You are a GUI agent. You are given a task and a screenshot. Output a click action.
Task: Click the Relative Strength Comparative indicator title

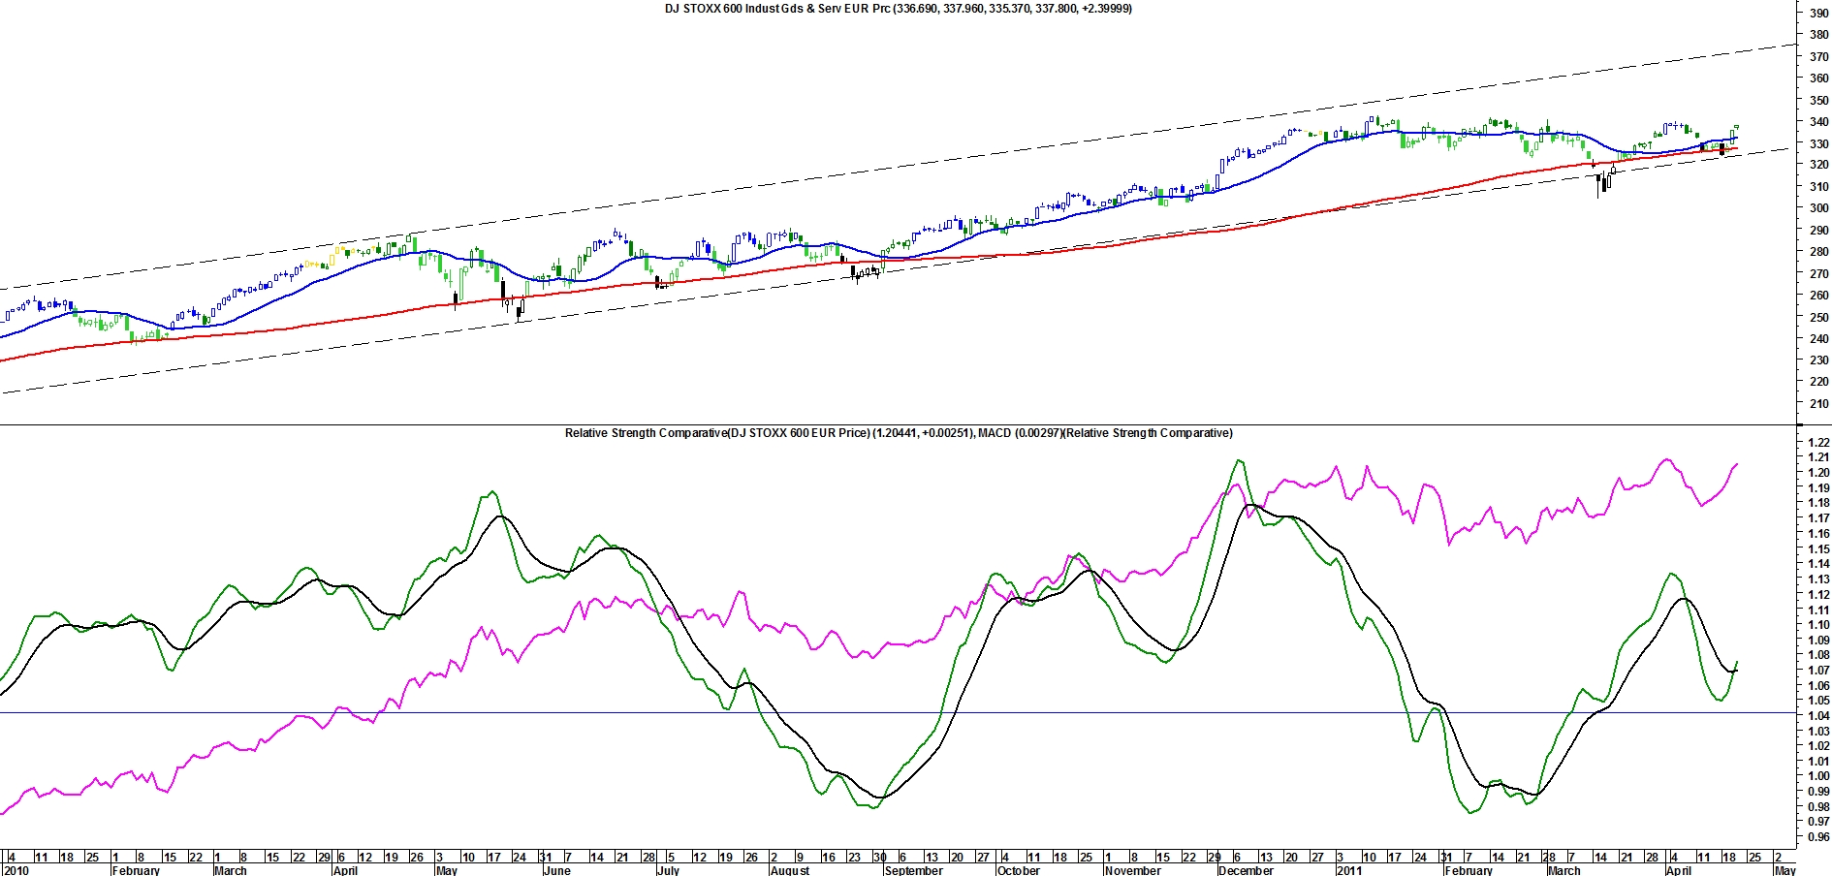(898, 433)
